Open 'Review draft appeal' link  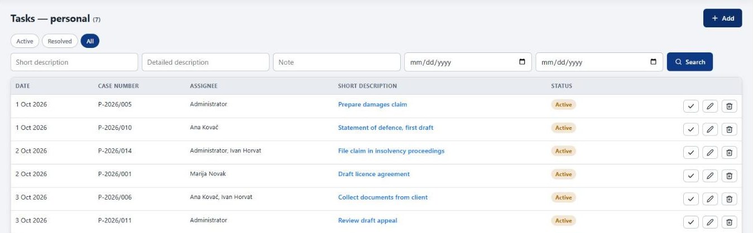(x=368, y=221)
